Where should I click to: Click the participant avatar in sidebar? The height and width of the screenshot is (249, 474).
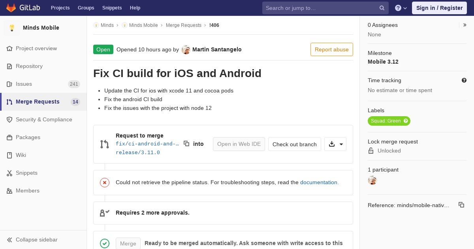372,181
